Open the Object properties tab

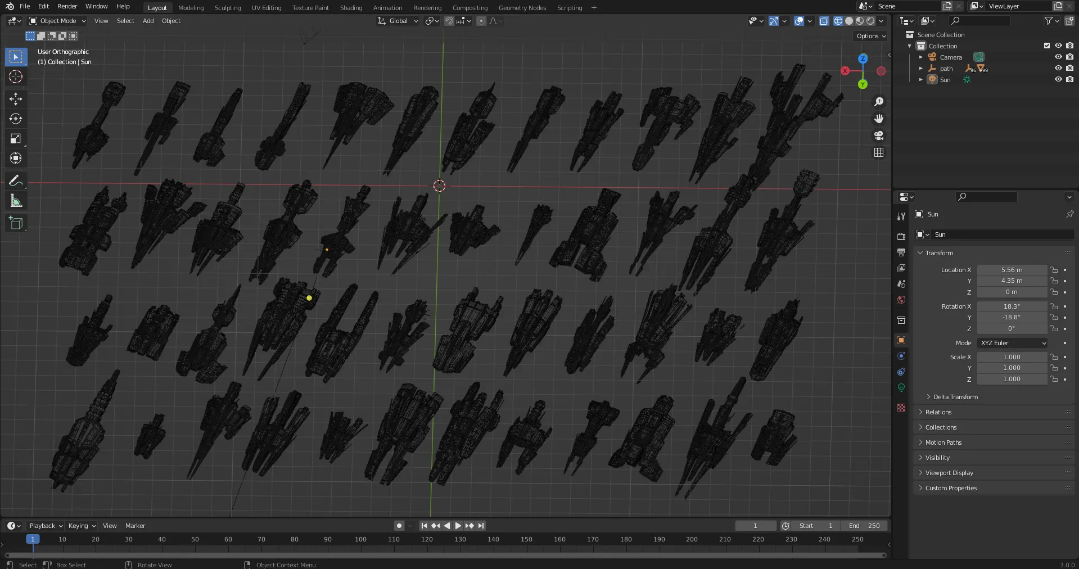(x=901, y=340)
